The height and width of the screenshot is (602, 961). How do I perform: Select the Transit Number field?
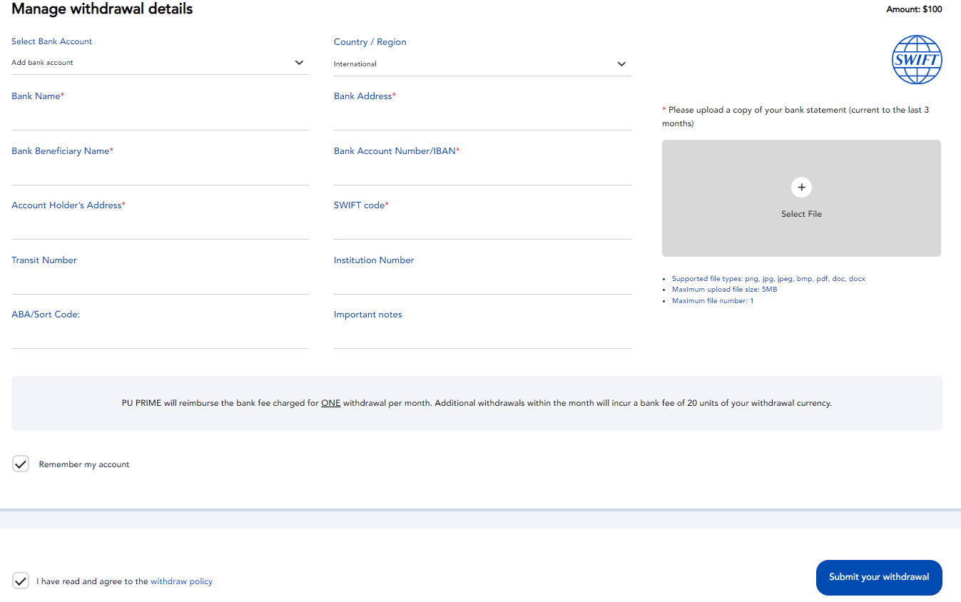click(160, 281)
